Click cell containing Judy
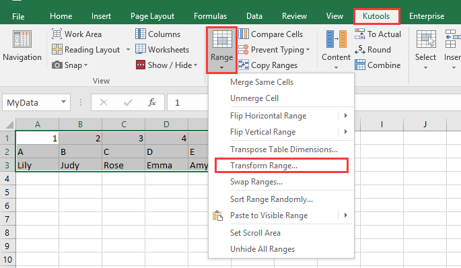Image resolution: width=461 pixels, height=268 pixels. click(80, 166)
